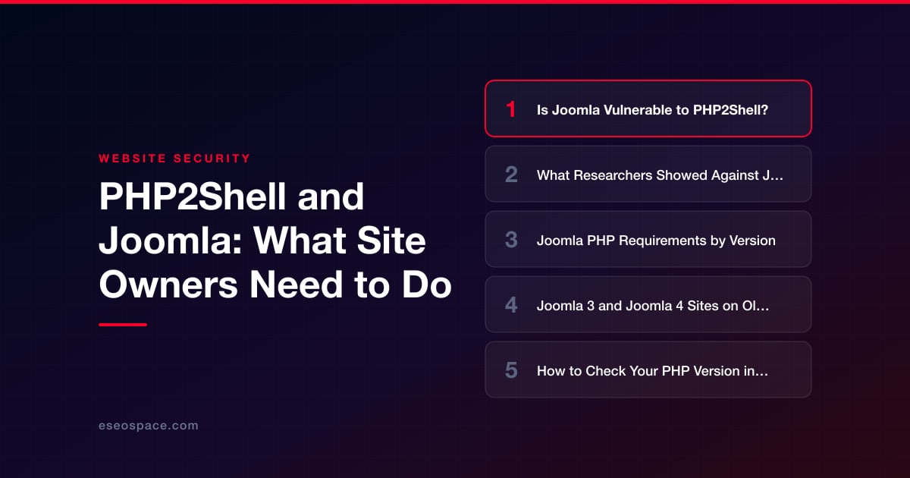Screen dimensions: 910x478
Task: Select 'Joomla 3 and Joomla 4 Sites' card
Action: pyautogui.click(x=648, y=304)
